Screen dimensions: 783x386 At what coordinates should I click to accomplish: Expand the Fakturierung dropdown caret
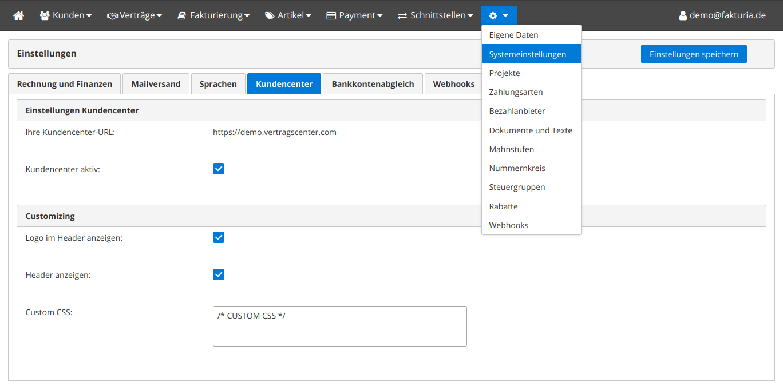click(247, 16)
